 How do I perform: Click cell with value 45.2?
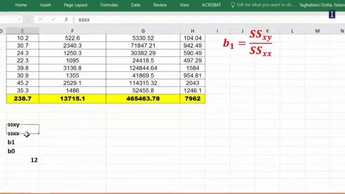[x=23, y=83]
